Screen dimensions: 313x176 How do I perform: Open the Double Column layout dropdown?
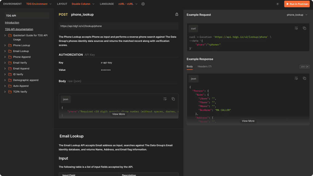point(83,4)
